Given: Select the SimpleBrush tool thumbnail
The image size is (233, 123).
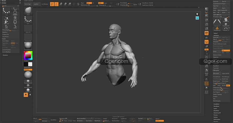Looking at the screenshot, I should (217, 29).
